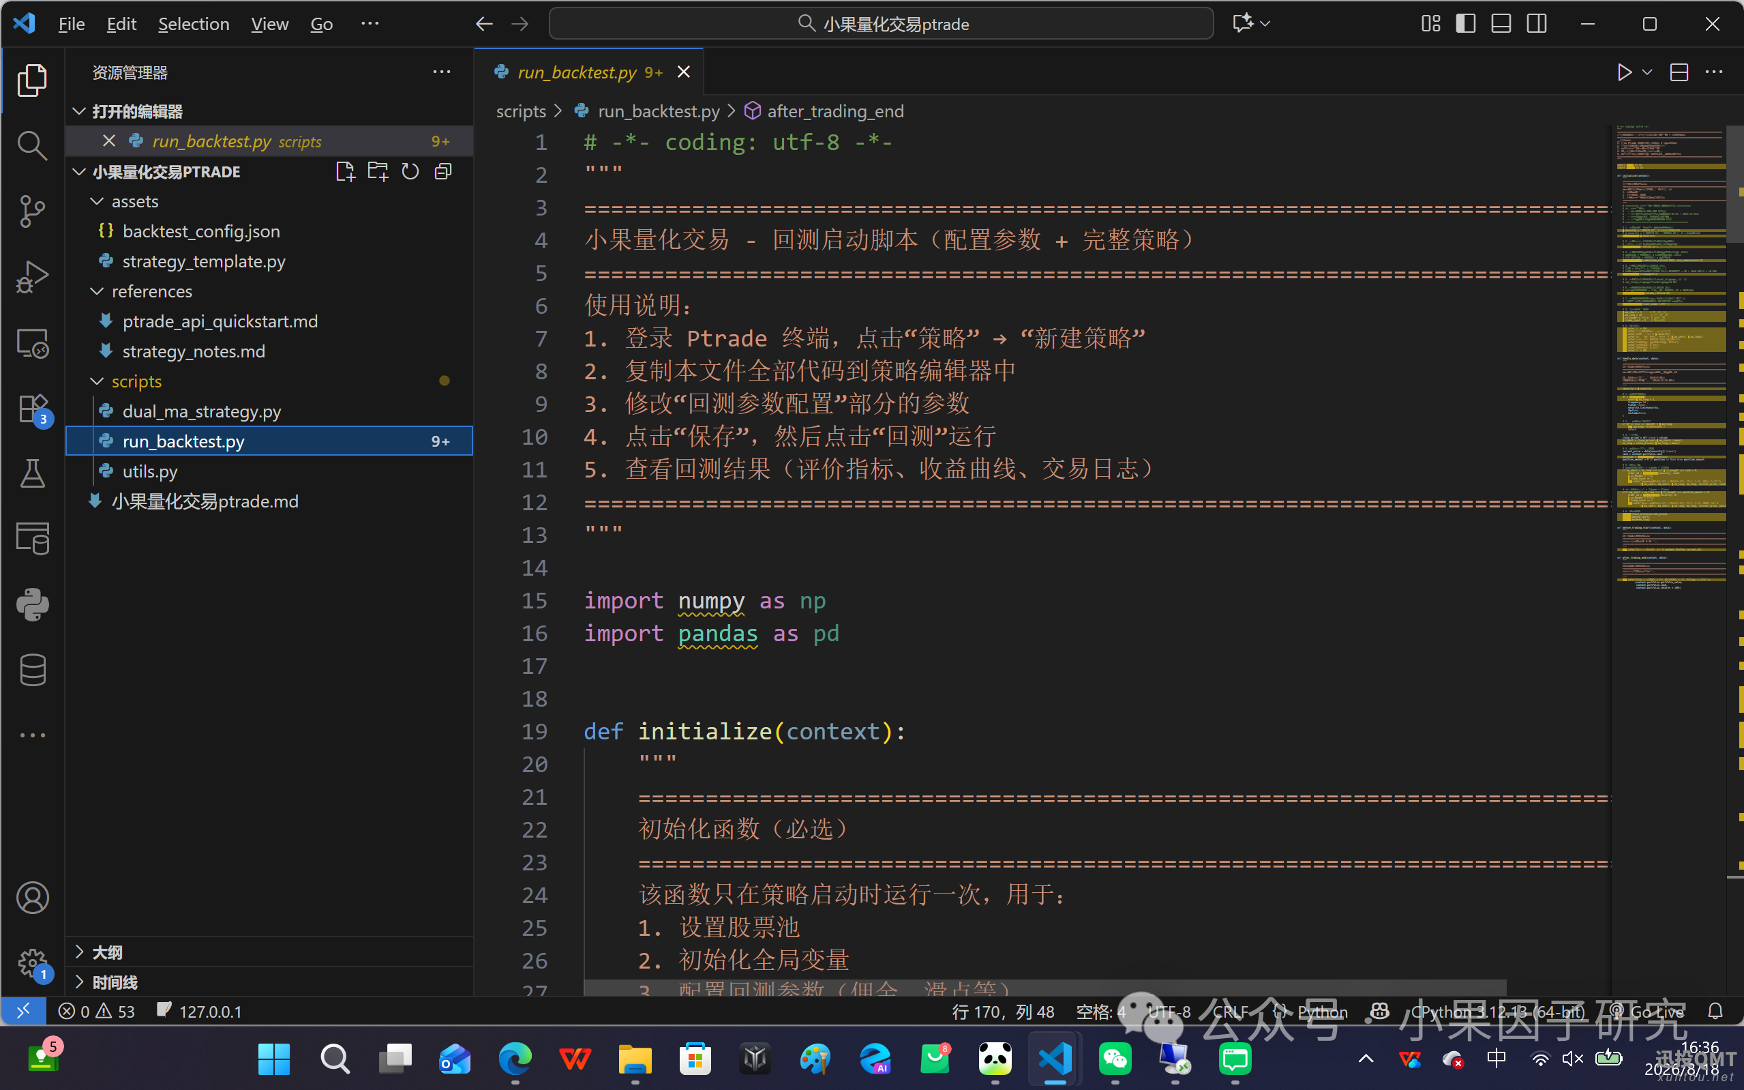Go back in navigation history
The width and height of the screenshot is (1744, 1090).
point(484,24)
